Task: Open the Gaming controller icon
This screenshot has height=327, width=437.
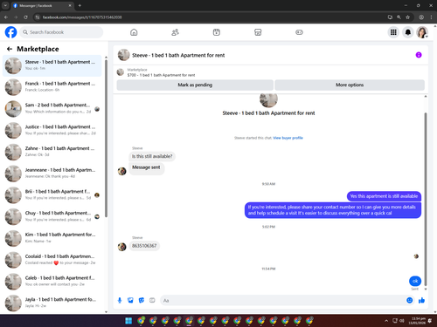Action: pos(299,32)
